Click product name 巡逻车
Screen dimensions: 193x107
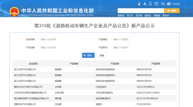[x=99, y=104]
